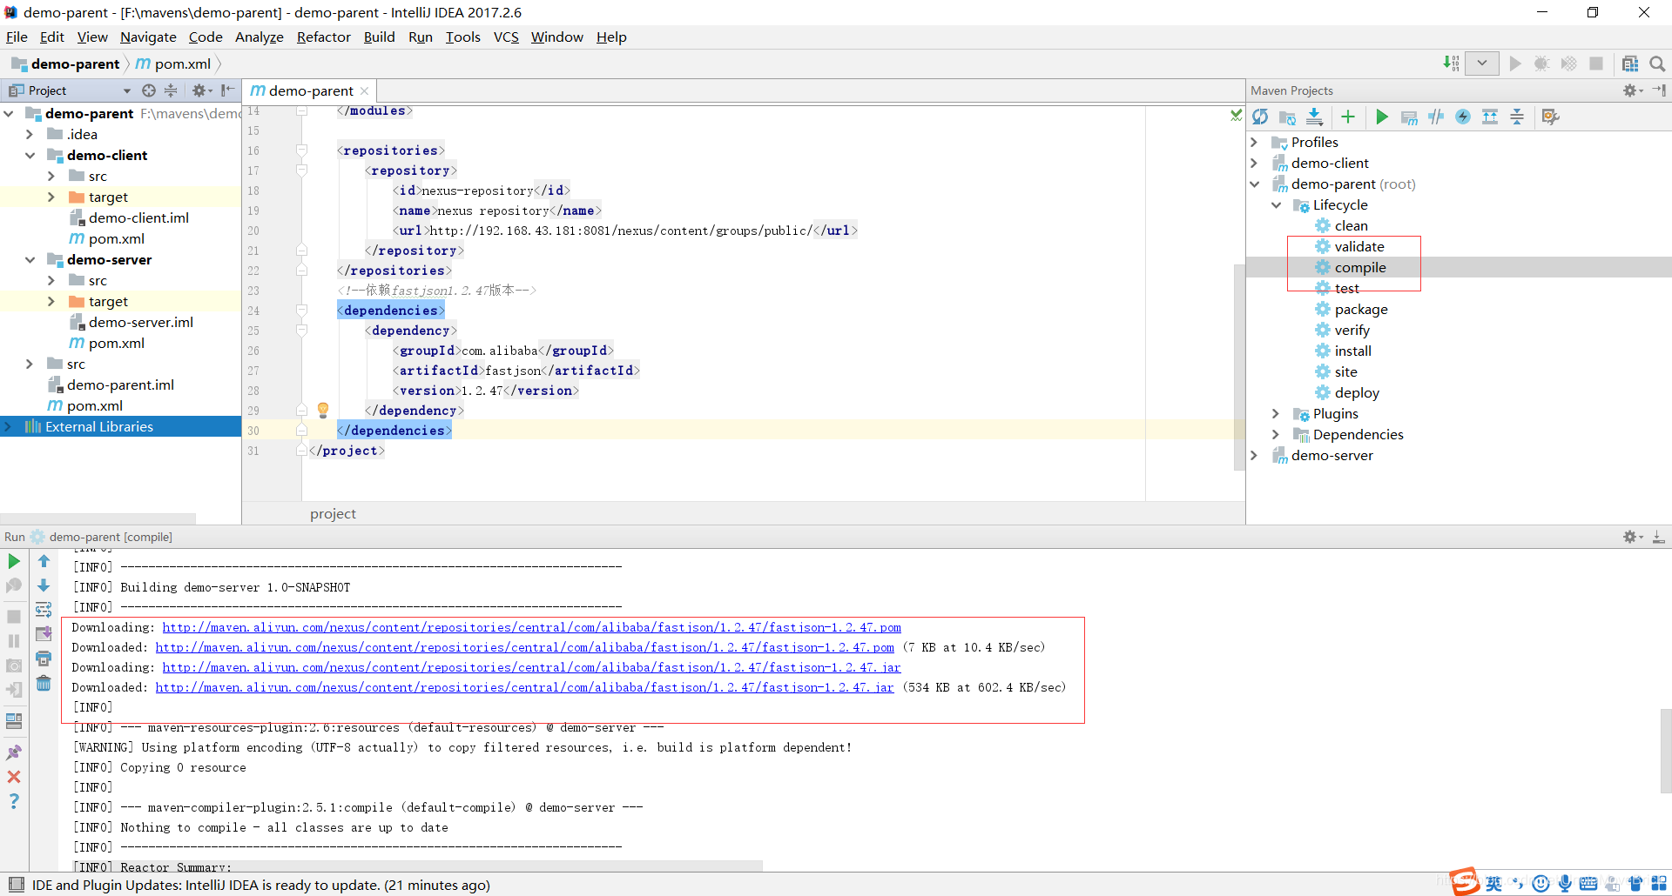The height and width of the screenshot is (896, 1672).
Task: Select package lifecycle goal
Action: 1360,310
